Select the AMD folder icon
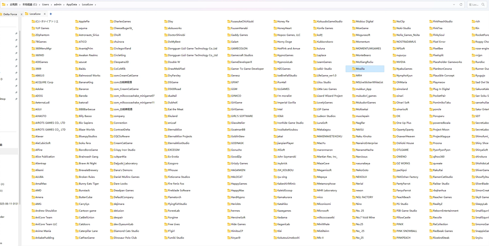 (x=33, y=191)
